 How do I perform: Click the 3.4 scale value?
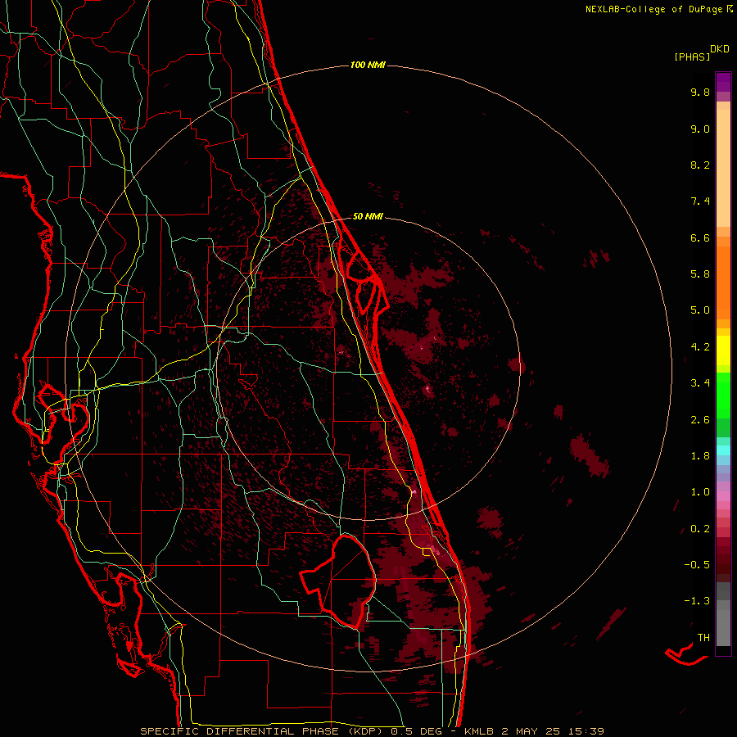pos(700,383)
